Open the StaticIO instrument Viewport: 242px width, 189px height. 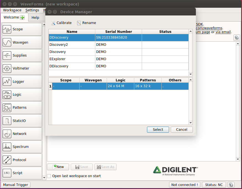pos(22,121)
